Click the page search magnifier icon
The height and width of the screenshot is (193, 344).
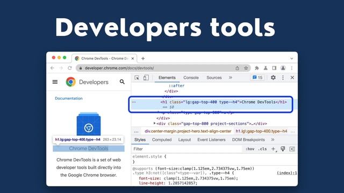(x=122, y=82)
